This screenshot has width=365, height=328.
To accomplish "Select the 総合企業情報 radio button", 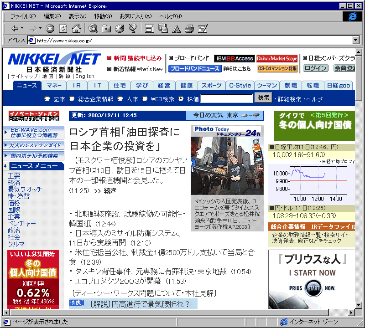I will coord(72,99).
